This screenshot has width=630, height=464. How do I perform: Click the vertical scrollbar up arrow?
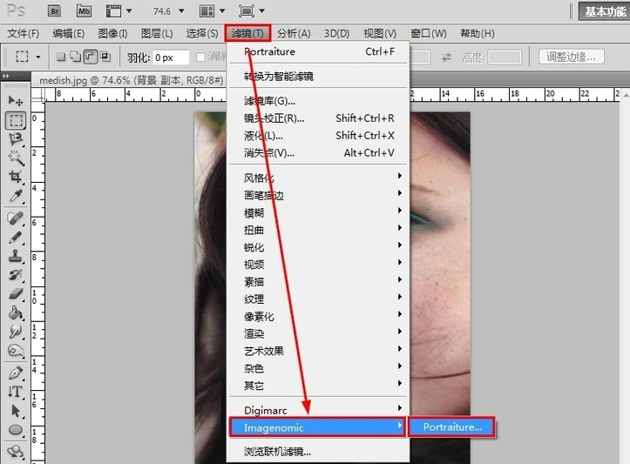coord(627,96)
